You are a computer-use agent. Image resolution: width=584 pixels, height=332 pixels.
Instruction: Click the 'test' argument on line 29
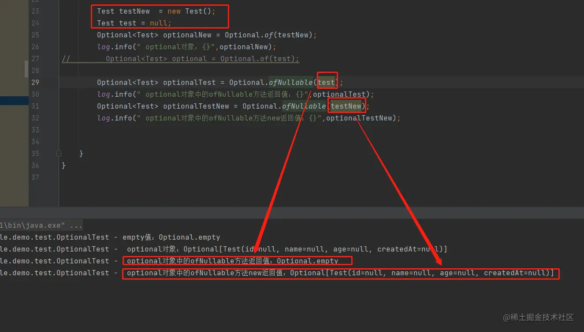tap(327, 82)
